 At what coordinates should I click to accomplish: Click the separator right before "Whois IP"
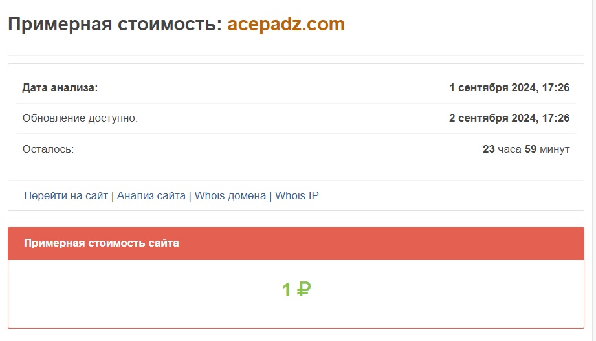pyautogui.click(x=270, y=195)
